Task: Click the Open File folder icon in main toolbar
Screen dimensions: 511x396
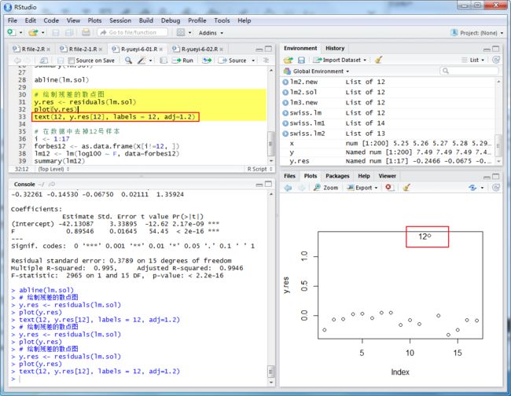Action: [x=33, y=32]
